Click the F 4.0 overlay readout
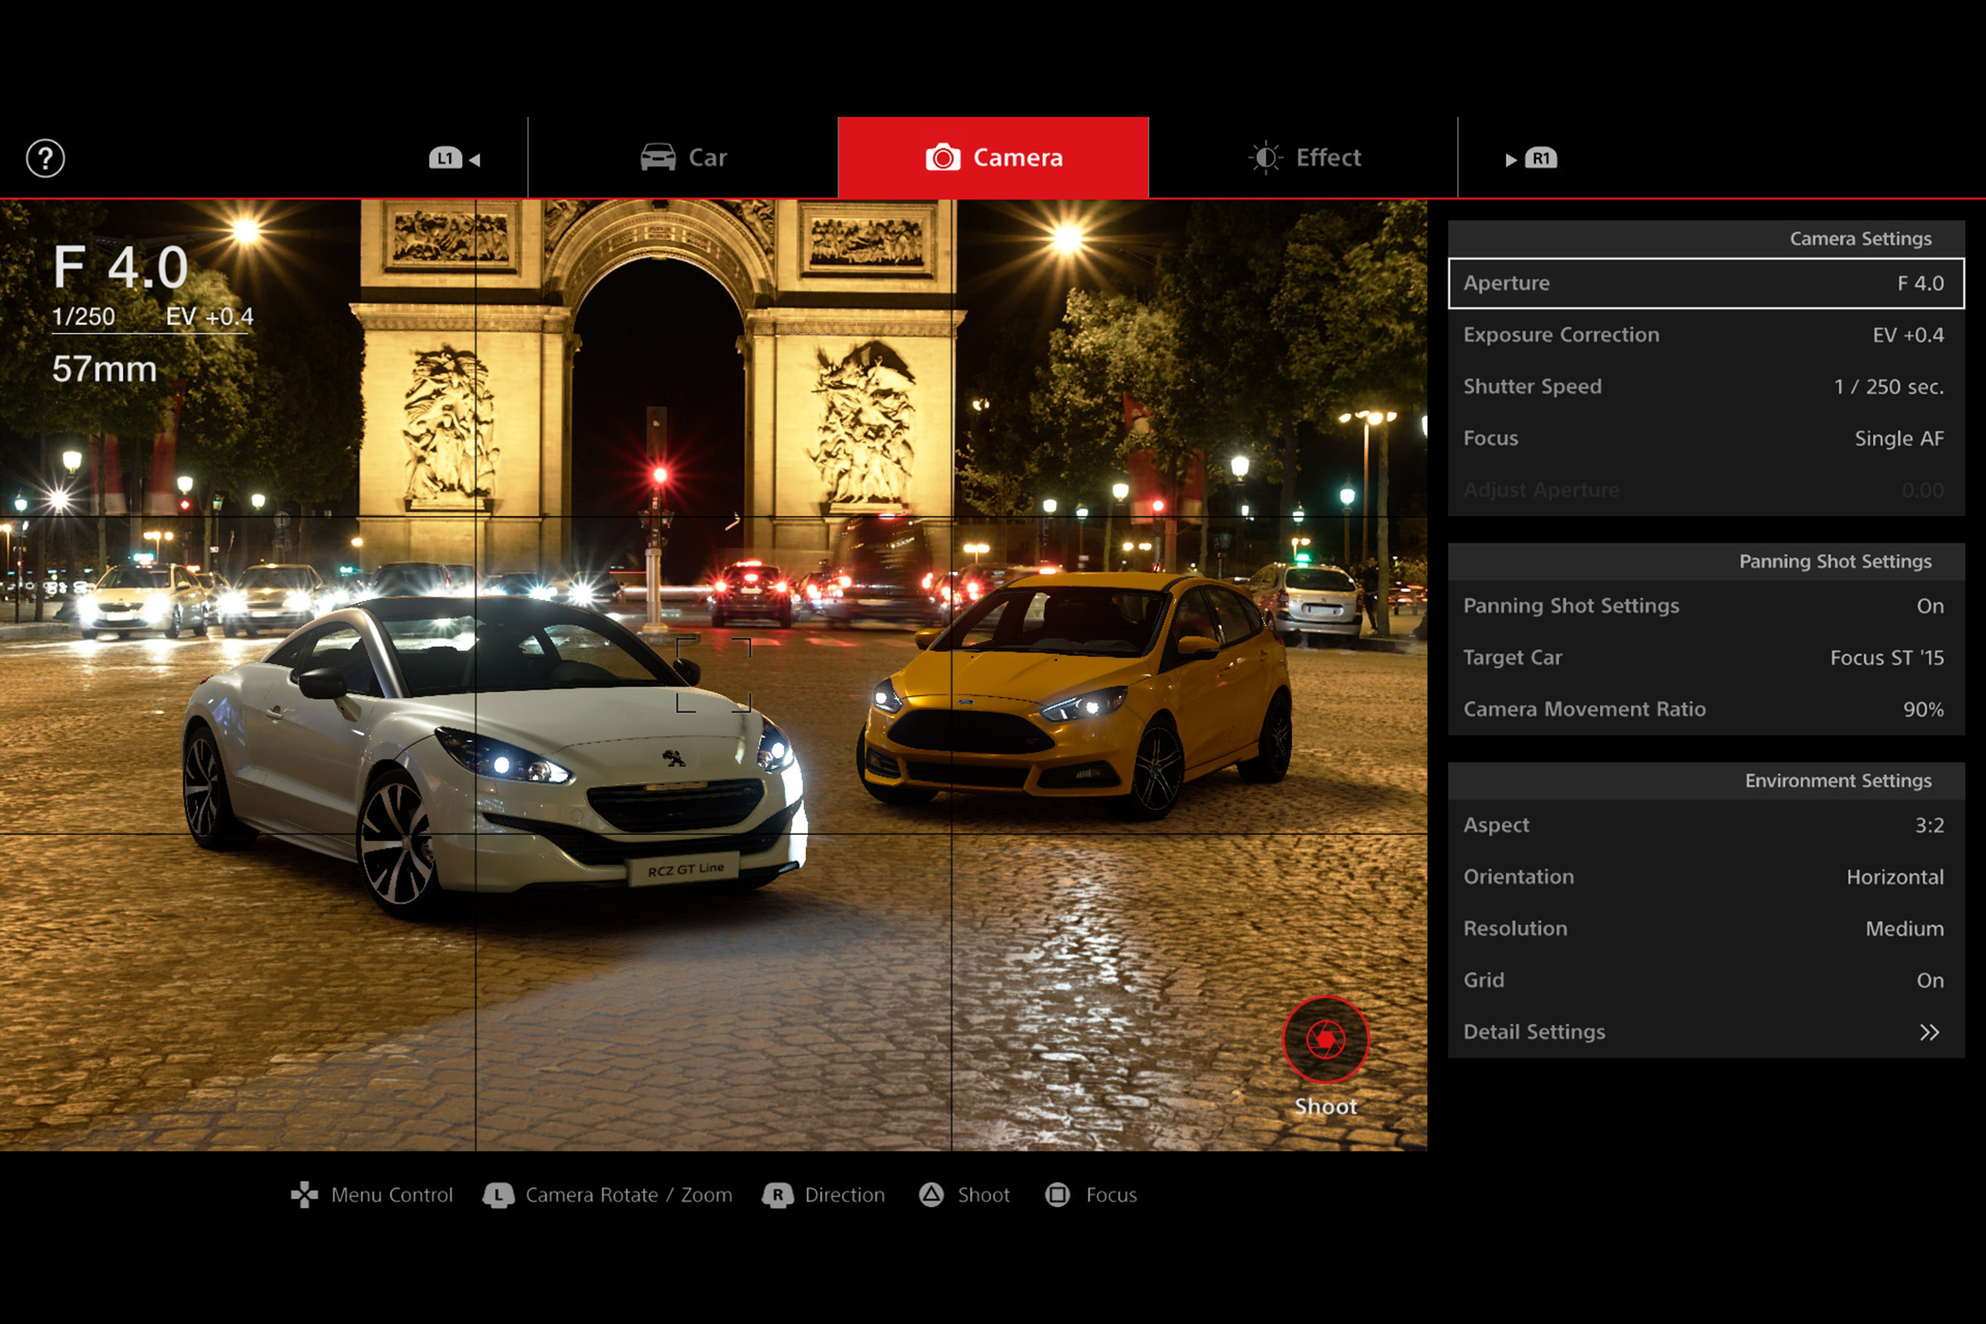Screen dimensions: 1986x1324 point(121,267)
